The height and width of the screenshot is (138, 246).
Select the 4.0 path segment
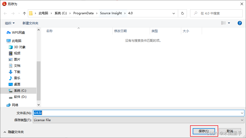click(130, 13)
